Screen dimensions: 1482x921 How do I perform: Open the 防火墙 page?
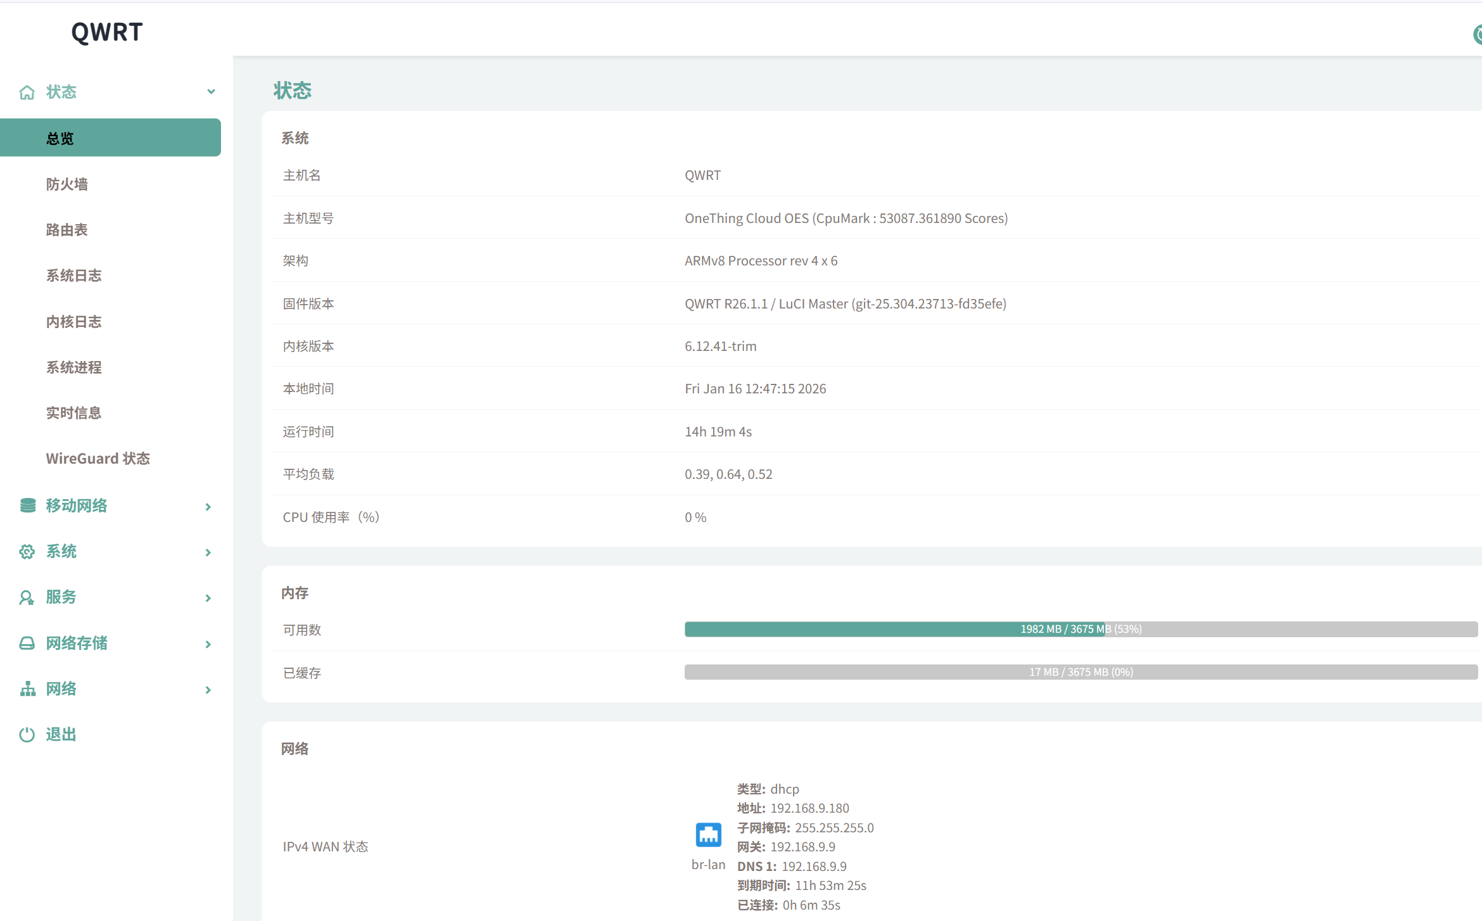coord(66,184)
